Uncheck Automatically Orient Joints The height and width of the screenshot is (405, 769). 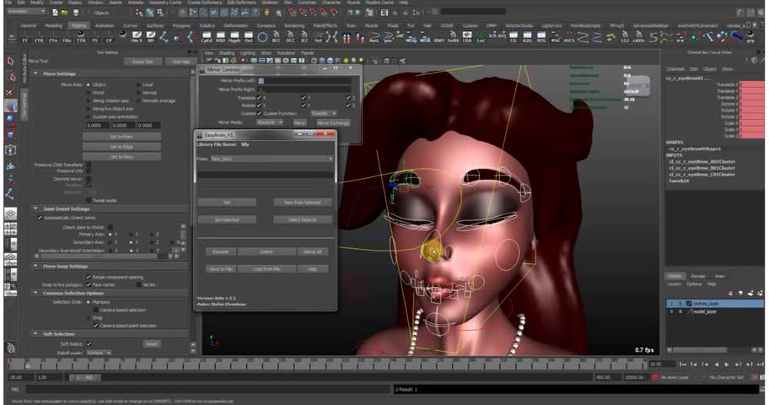point(39,218)
